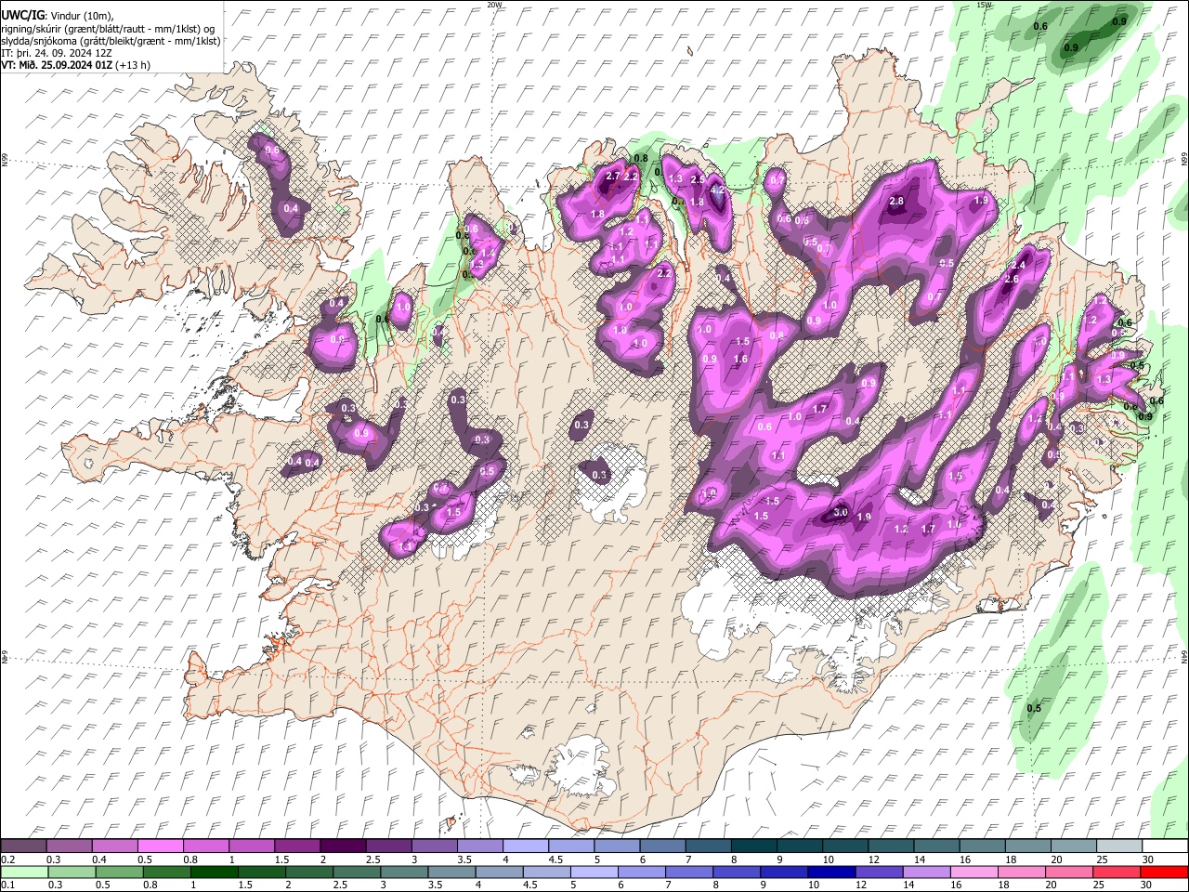Click the 'slydda/snjókoma (grátt/bleikt/grænt' header line
Screen dimensions: 1189x892
[x=111, y=41]
